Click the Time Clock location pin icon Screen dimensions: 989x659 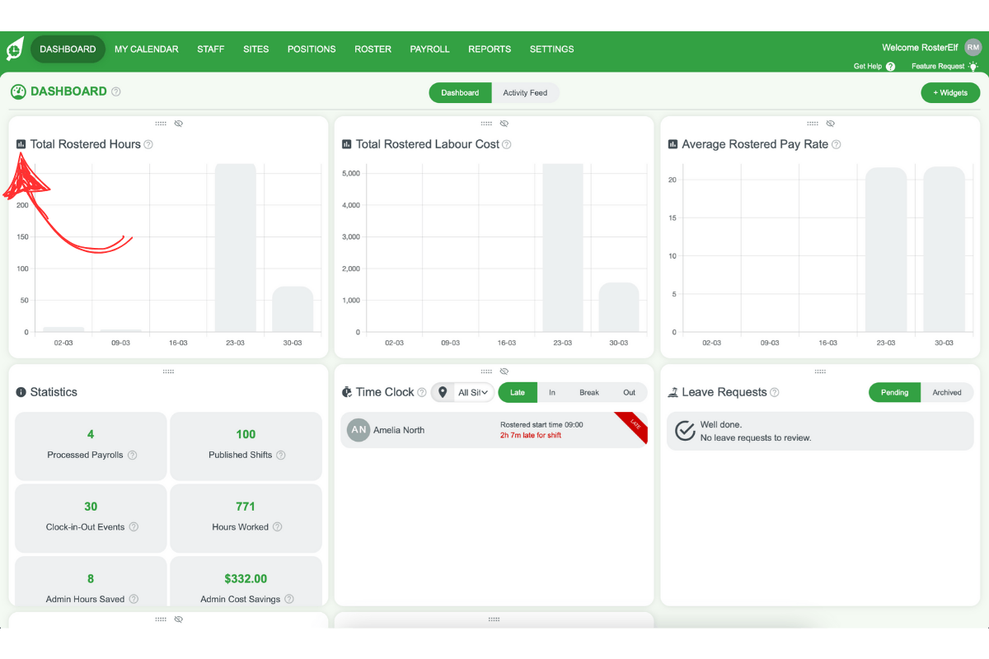click(443, 392)
